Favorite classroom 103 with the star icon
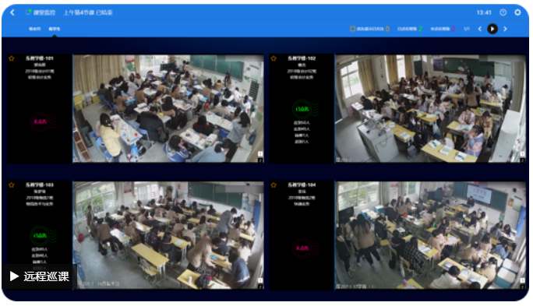The width and height of the screenshot is (533, 306). pos(12,185)
